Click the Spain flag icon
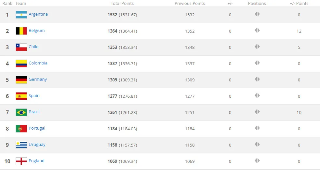The image size is (320, 170). [21, 96]
